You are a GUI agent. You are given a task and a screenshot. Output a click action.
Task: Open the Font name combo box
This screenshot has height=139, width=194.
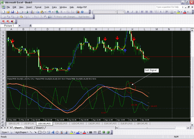click(x=105, y=12)
